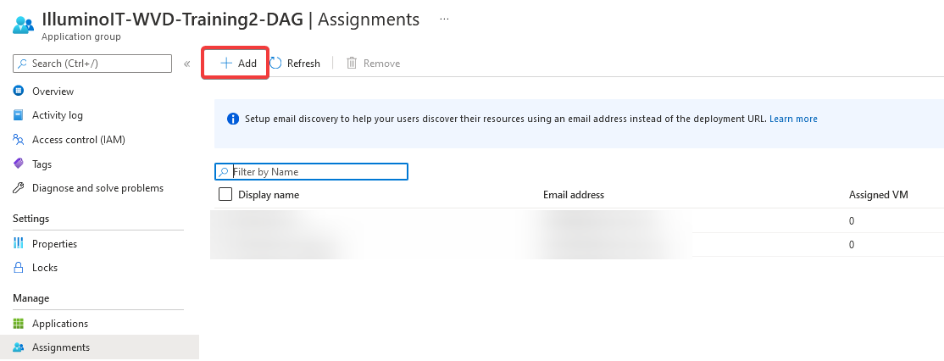Click the Activity log book icon

pos(18,115)
